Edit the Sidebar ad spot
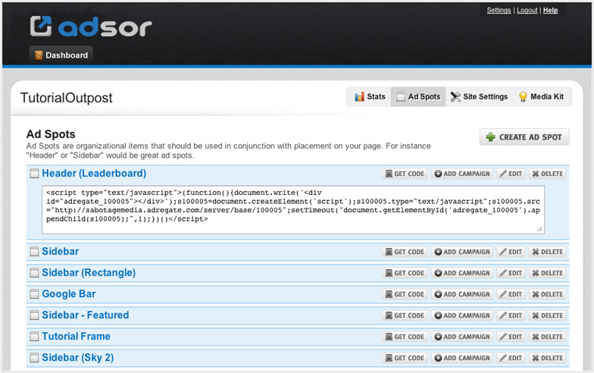This screenshot has height=373, width=594. pyautogui.click(x=511, y=252)
